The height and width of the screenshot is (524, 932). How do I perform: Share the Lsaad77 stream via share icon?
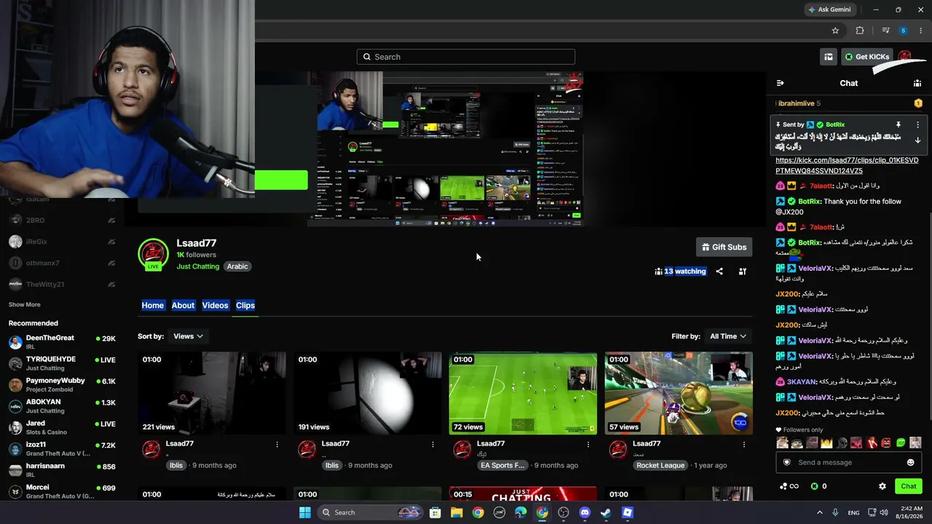pyautogui.click(x=719, y=271)
